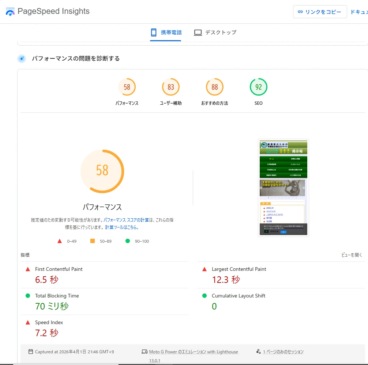Open the 計算ツールはこちら link
Image resolution: width=368 pixels, height=365 pixels.
click(x=121, y=227)
